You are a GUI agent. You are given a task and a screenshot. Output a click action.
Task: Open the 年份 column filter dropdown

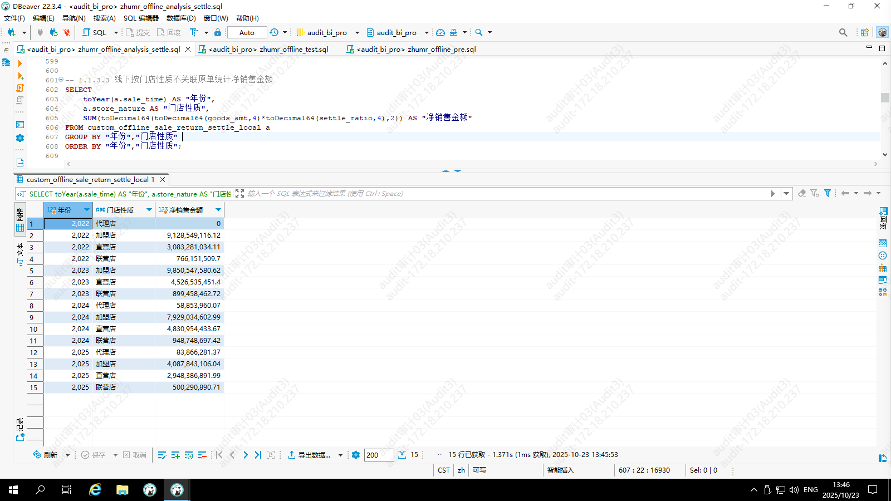87,210
